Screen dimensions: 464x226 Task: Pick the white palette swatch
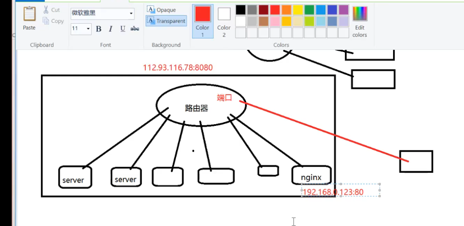241,21
